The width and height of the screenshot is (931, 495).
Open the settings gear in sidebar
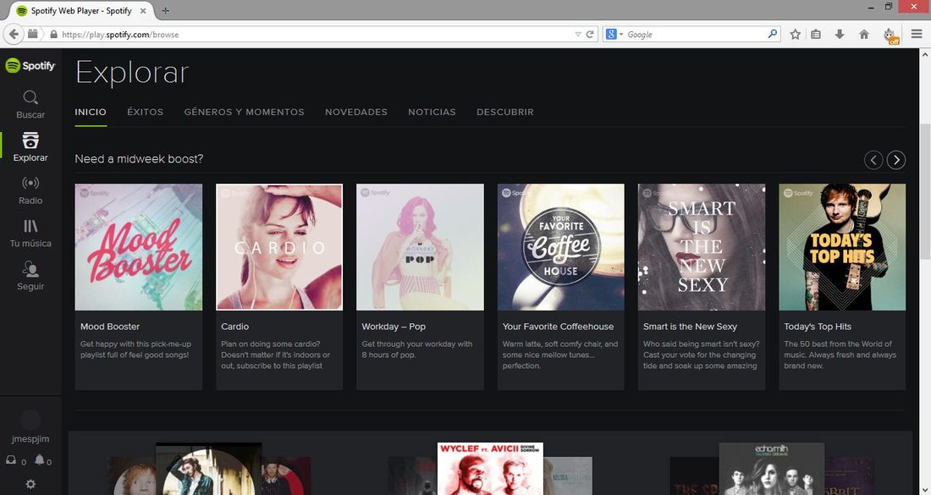click(30, 484)
